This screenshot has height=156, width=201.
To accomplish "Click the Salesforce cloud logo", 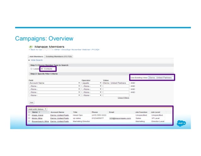I will point(181,123).
